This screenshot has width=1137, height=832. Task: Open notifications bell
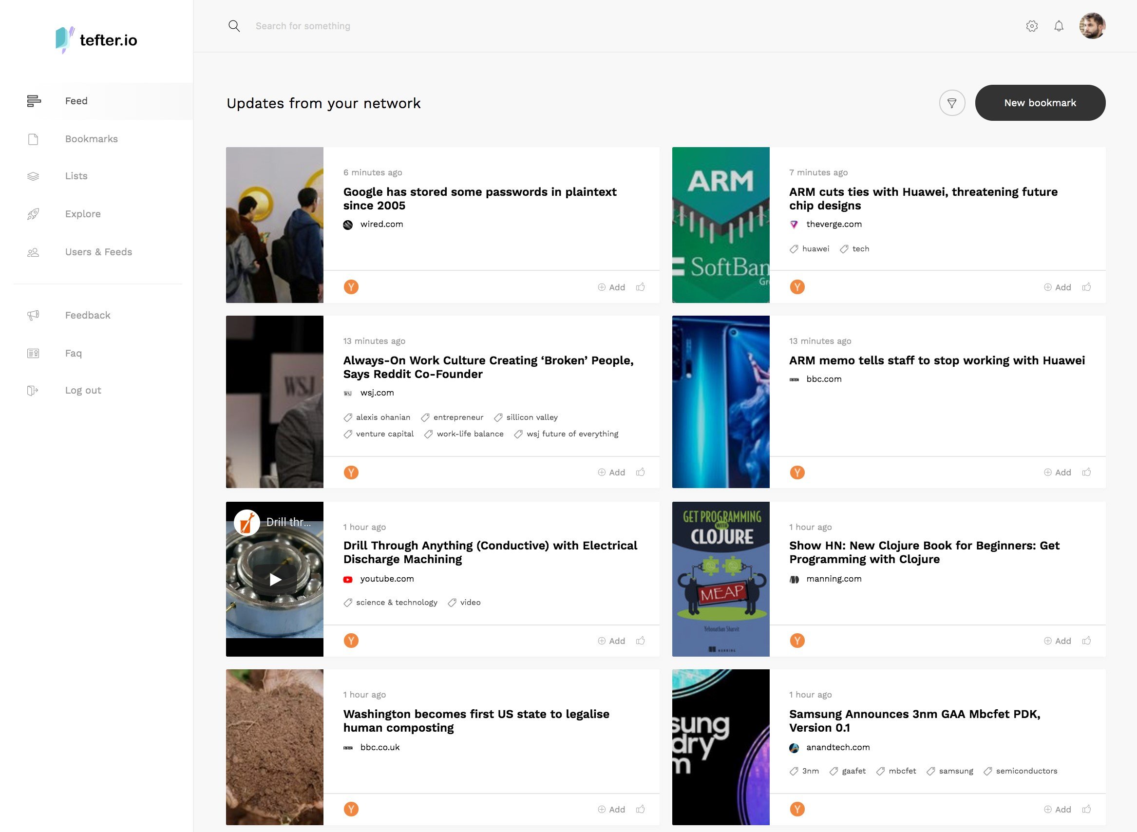[x=1059, y=26]
